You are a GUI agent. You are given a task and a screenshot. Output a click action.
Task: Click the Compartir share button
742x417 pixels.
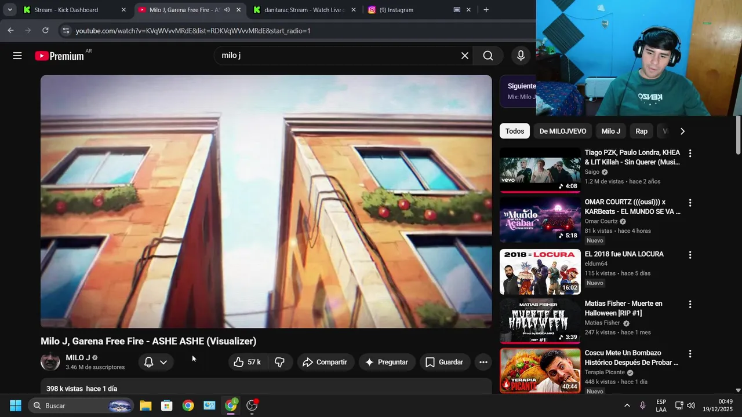tap(325, 362)
